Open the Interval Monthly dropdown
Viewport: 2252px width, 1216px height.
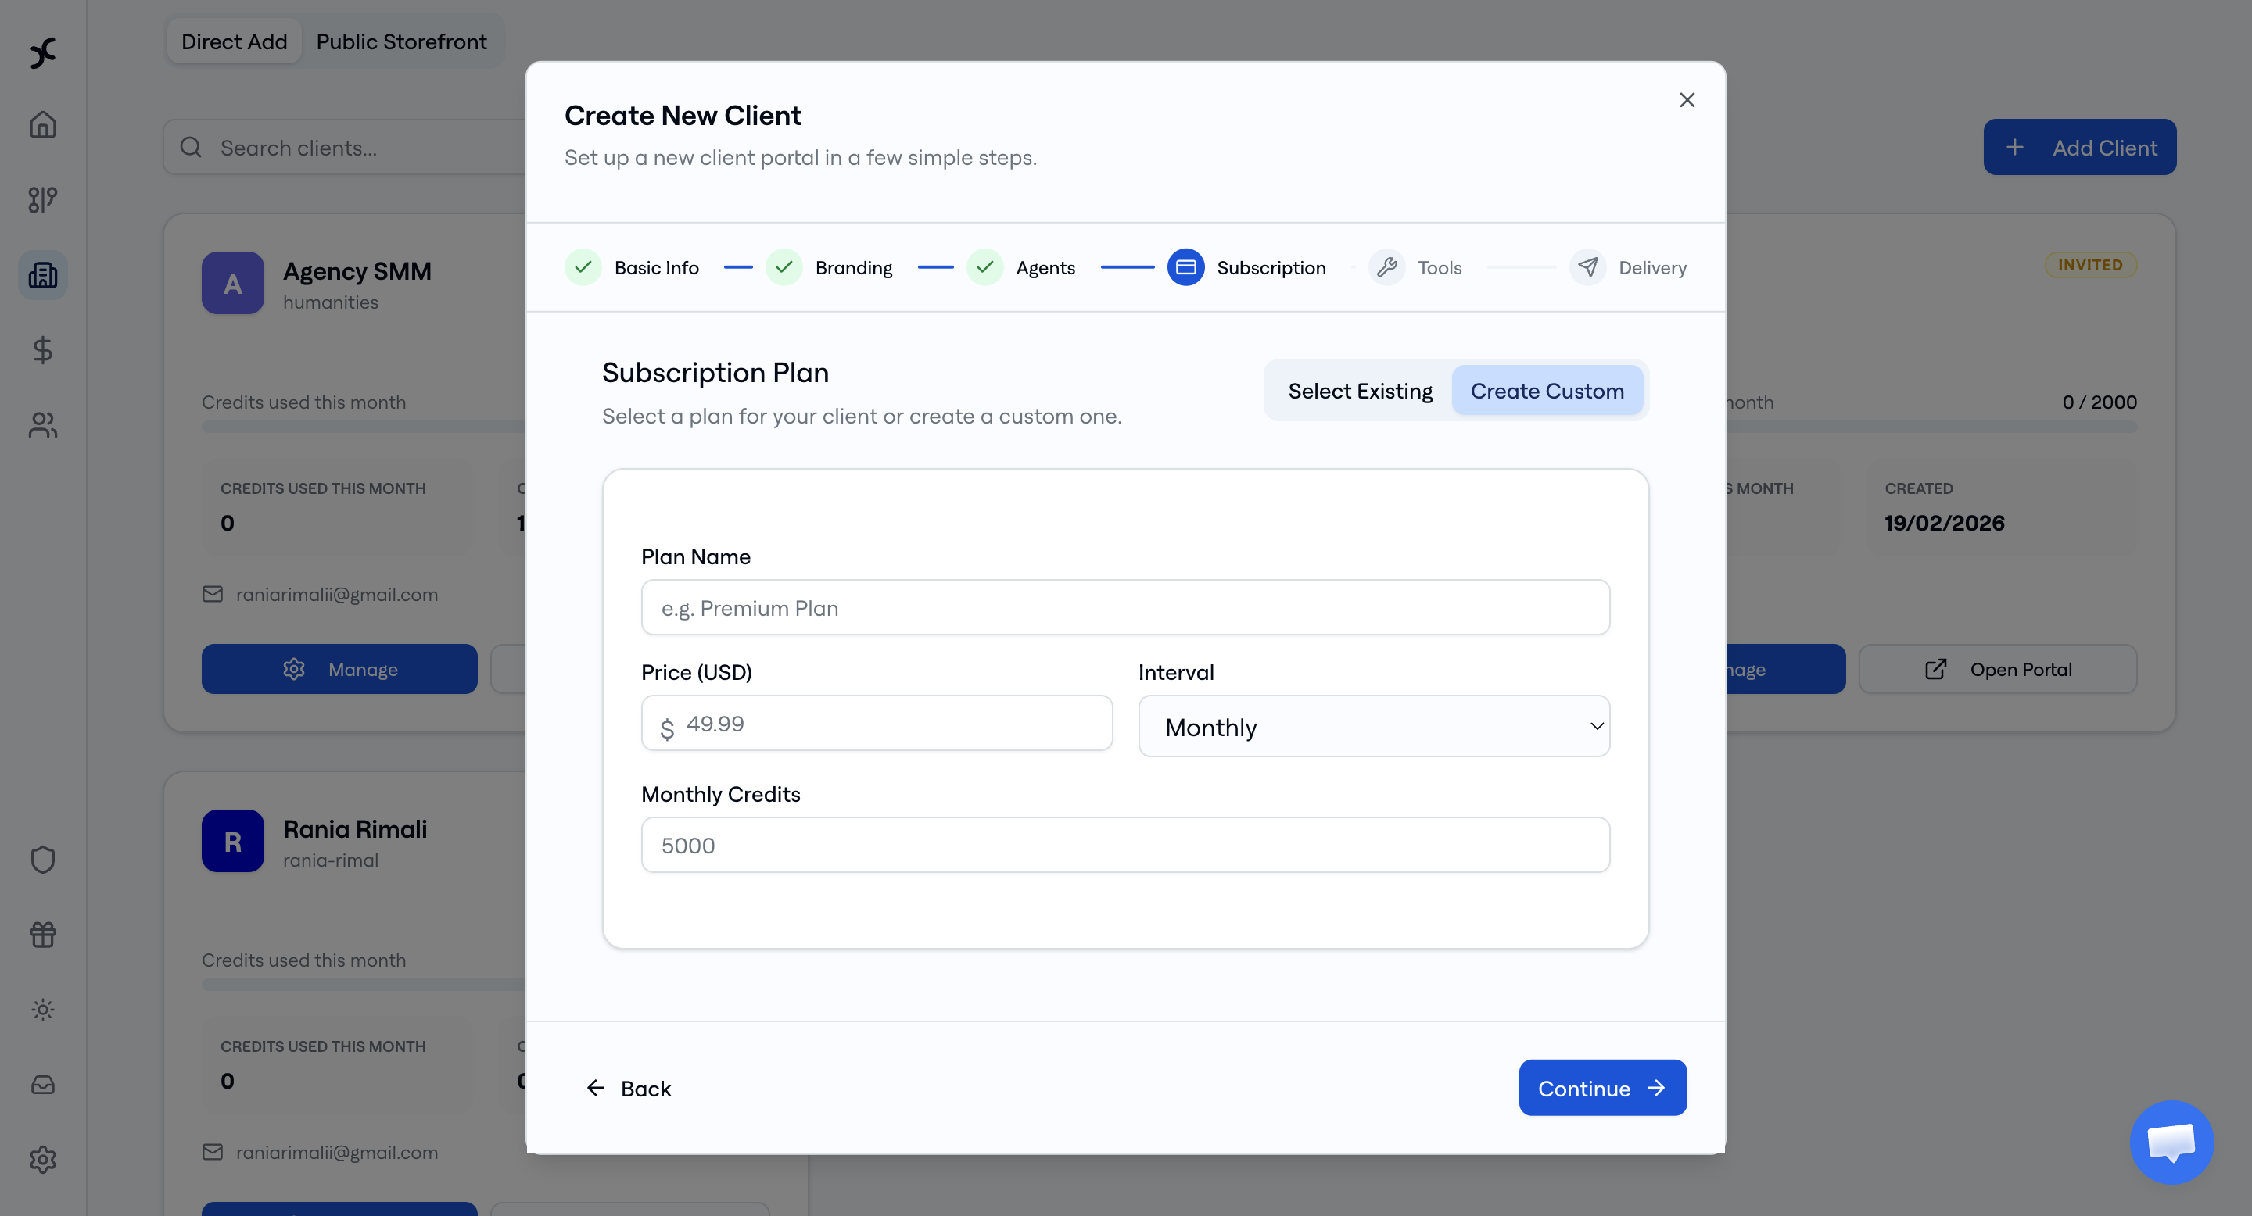coord(1373,727)
